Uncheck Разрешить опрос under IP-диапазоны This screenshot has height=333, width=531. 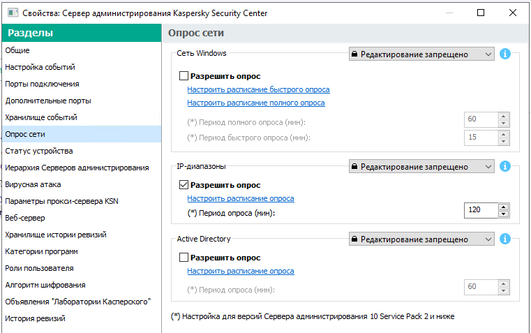(x=184, y=185)
